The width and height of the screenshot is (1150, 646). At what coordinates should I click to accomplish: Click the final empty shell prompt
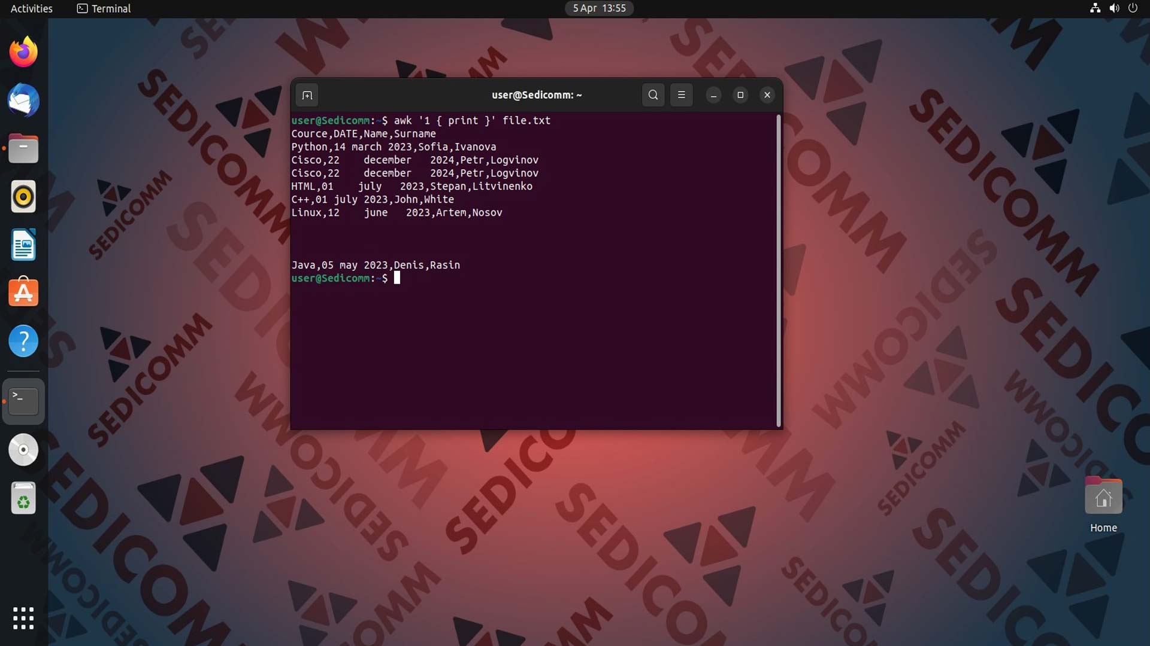(346, 278)
